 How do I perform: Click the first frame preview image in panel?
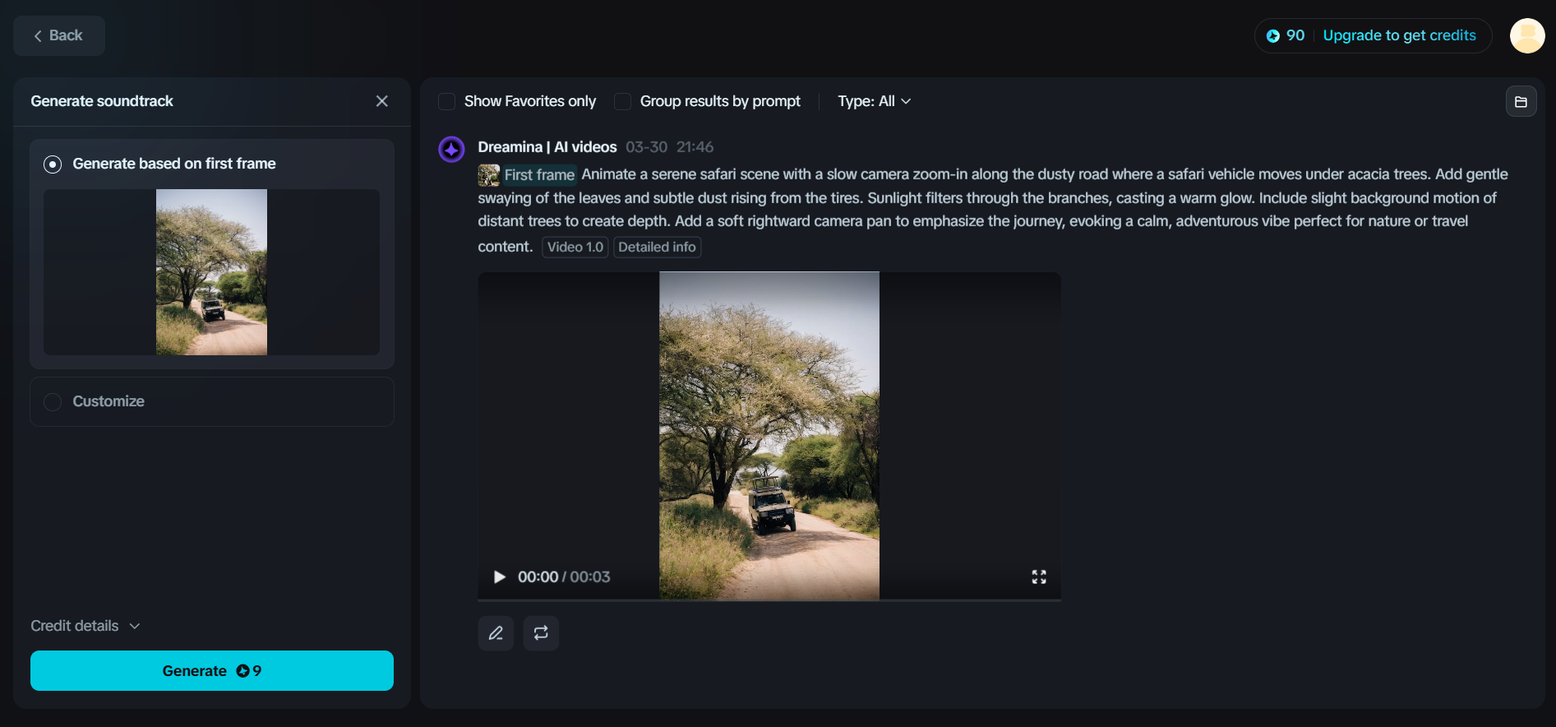[x=211, y=272]
